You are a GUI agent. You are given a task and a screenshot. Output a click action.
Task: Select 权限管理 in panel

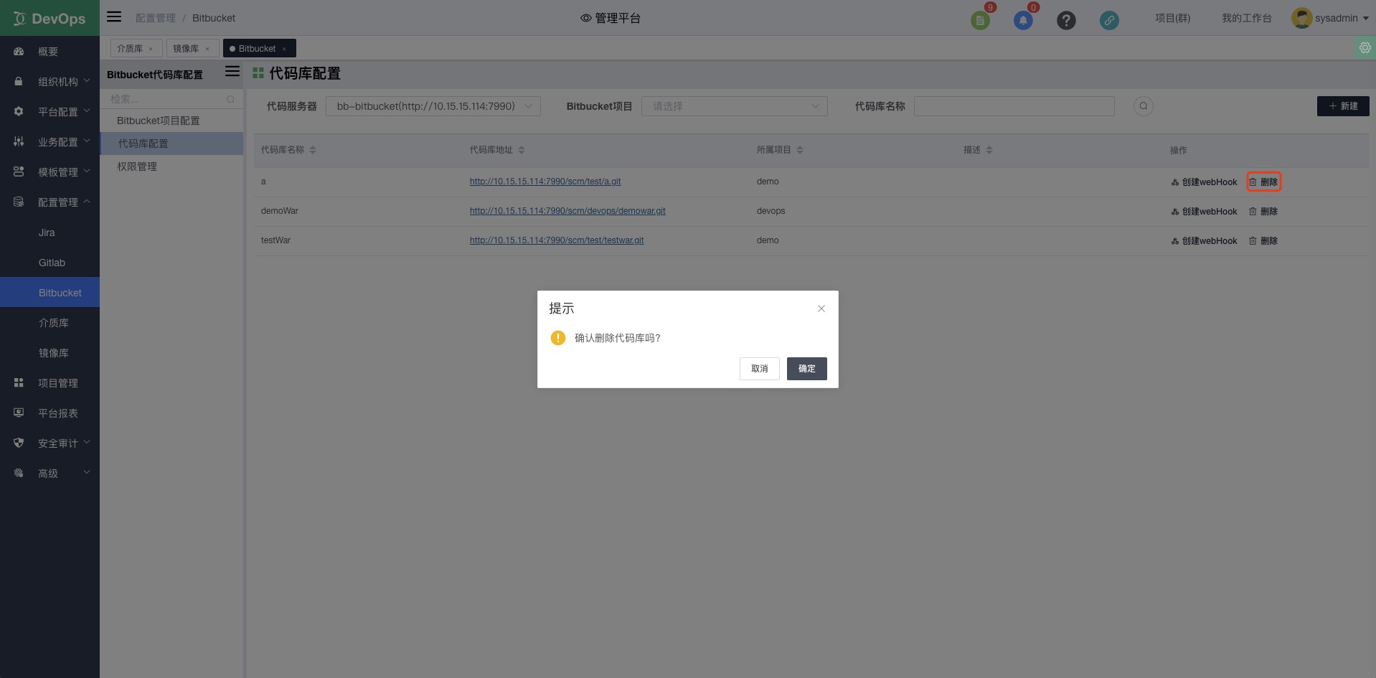point(171,166)
